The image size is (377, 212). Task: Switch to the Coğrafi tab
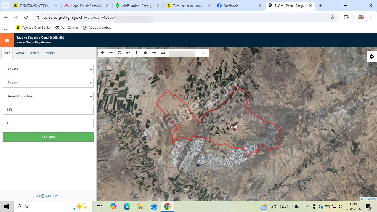point(50,53)
